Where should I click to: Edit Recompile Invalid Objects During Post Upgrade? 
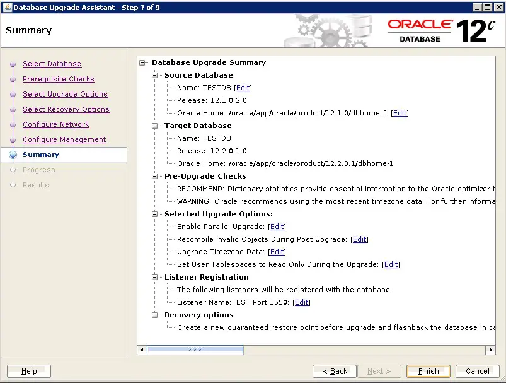coord(359,239)
